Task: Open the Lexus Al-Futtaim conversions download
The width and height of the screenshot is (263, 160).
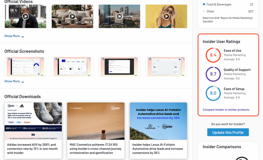Action: [x=158, y=130]
